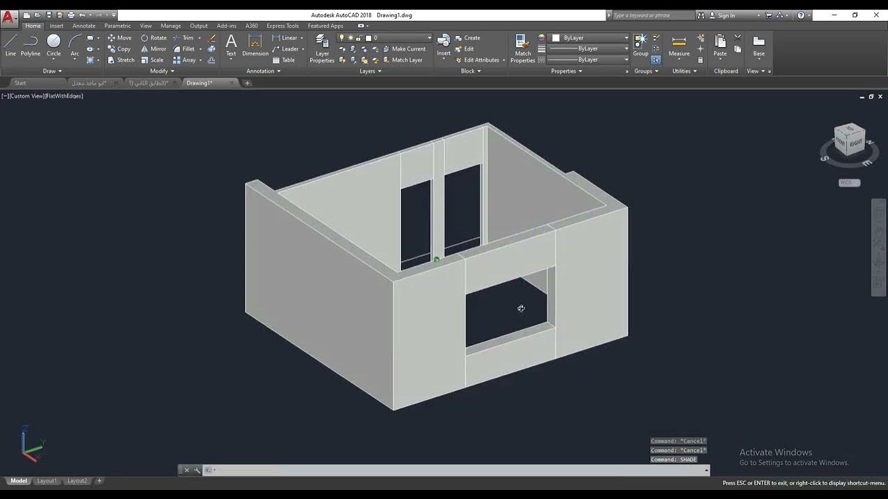Select the Polyline tool
The height and width of the screenshot is (499, 888).
(x=31, y=45)
